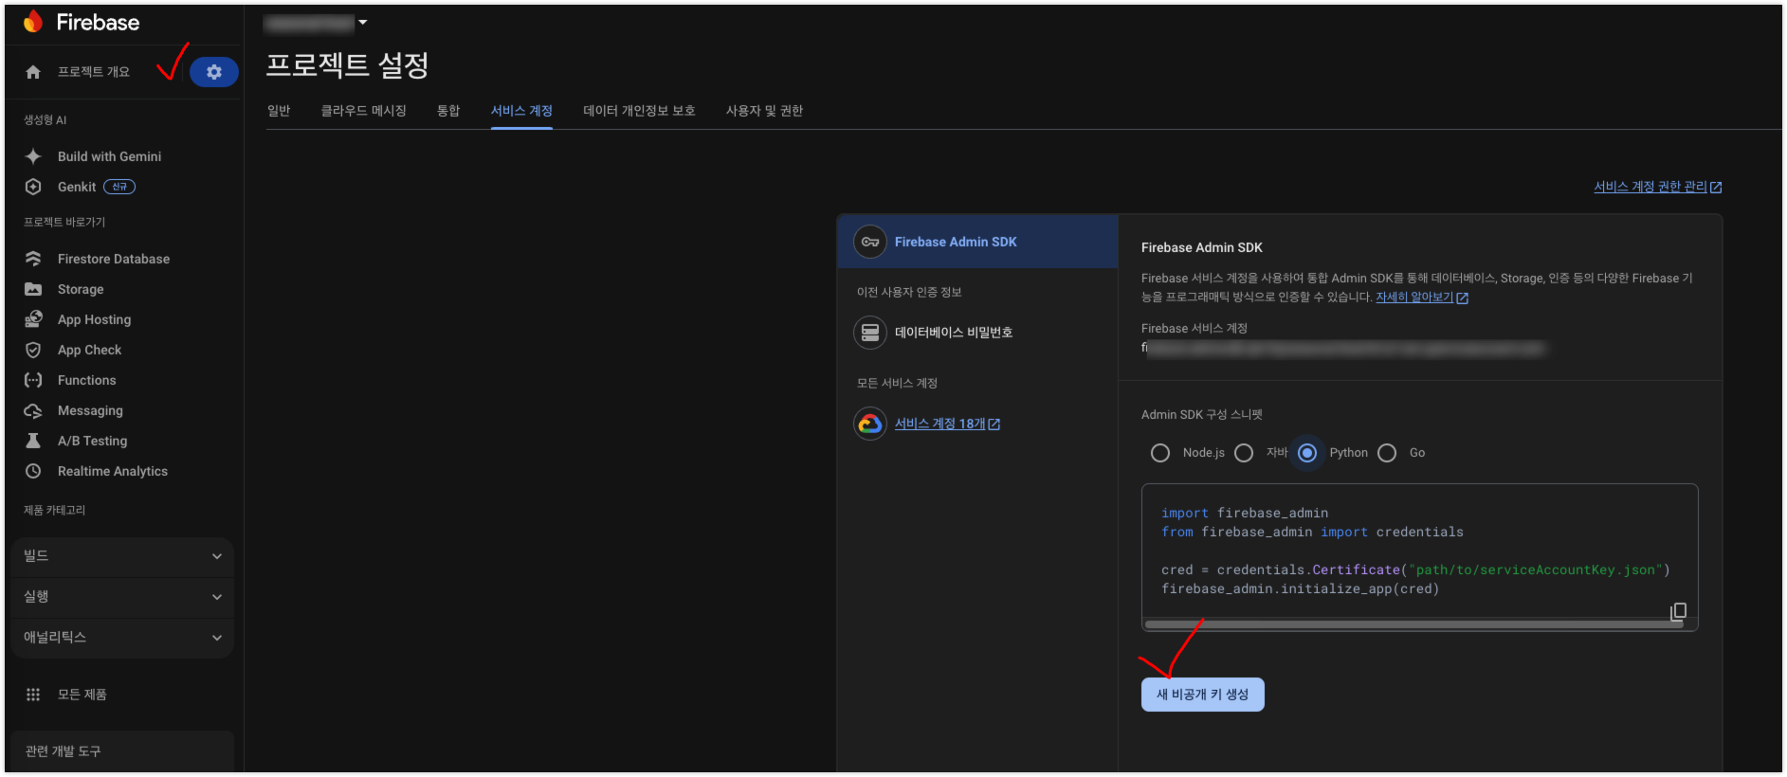The image size is (1787, 777).
Task: Click the Genkit hexagon icon
Action: pos(33,187)
